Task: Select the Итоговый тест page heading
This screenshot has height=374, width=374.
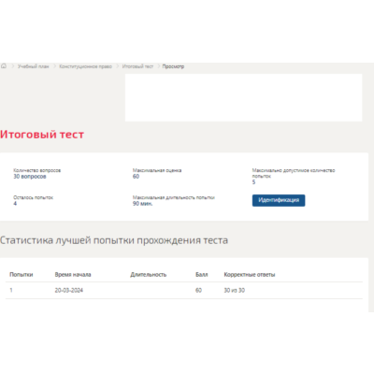Action: 42,135
